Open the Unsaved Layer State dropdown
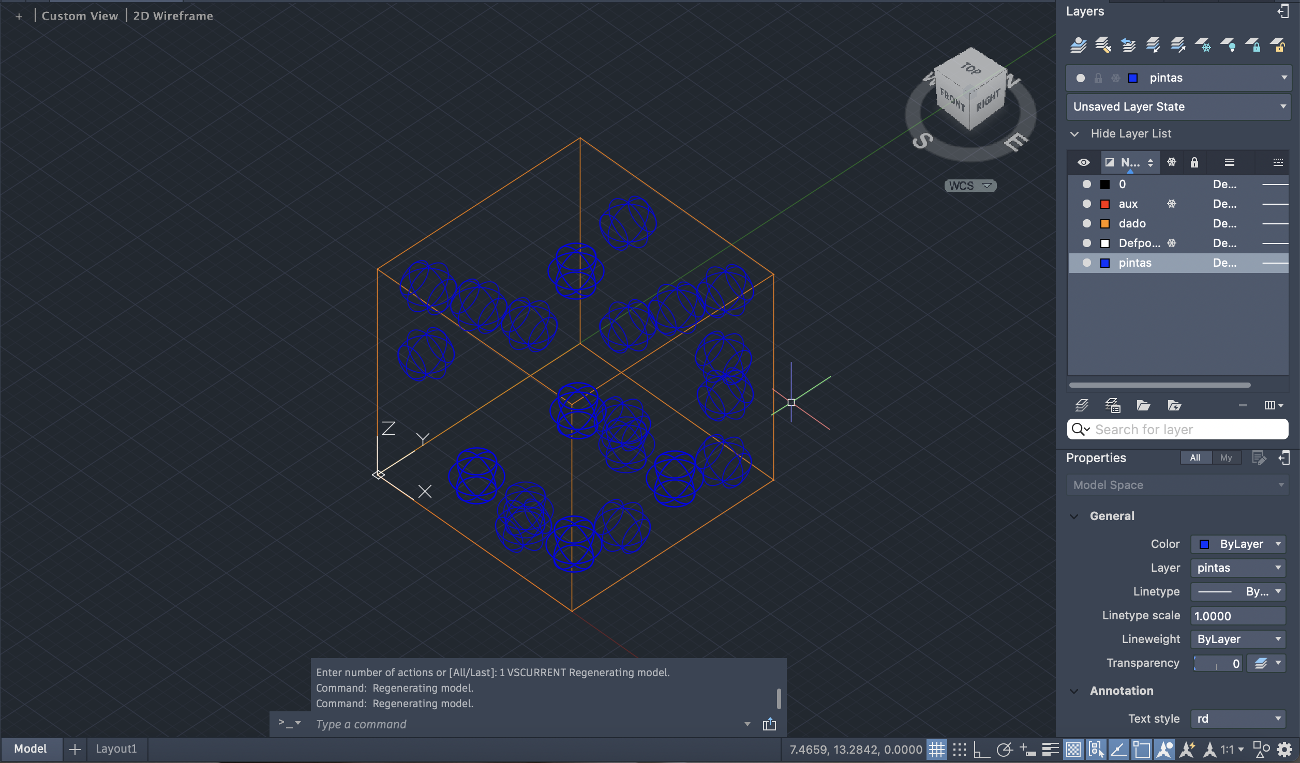This screenshot has width=1300, height=763. point(1178,107)
